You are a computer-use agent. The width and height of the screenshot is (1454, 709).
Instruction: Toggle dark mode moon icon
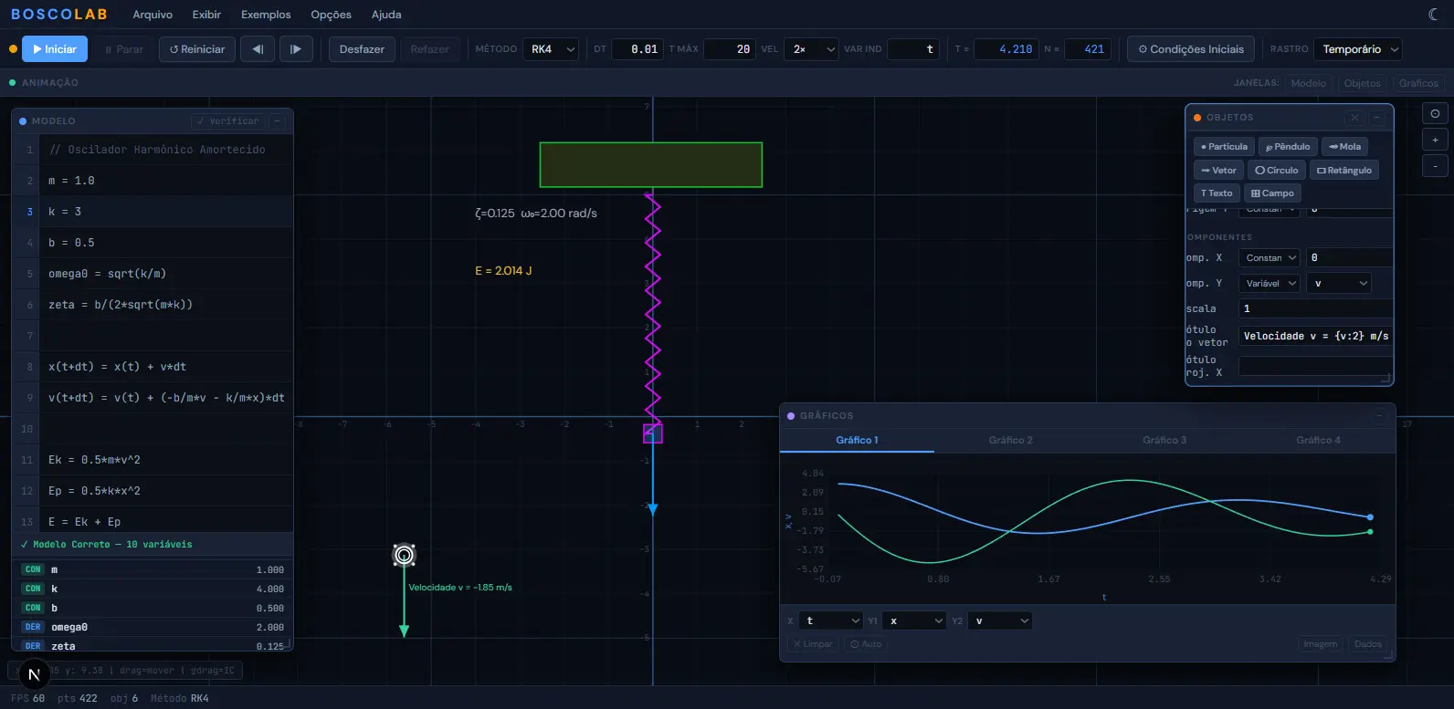coord(1433,15)
